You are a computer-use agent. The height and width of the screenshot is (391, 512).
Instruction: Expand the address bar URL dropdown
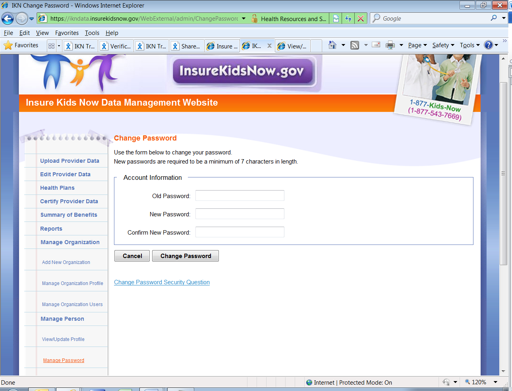(x=244, y=19)
